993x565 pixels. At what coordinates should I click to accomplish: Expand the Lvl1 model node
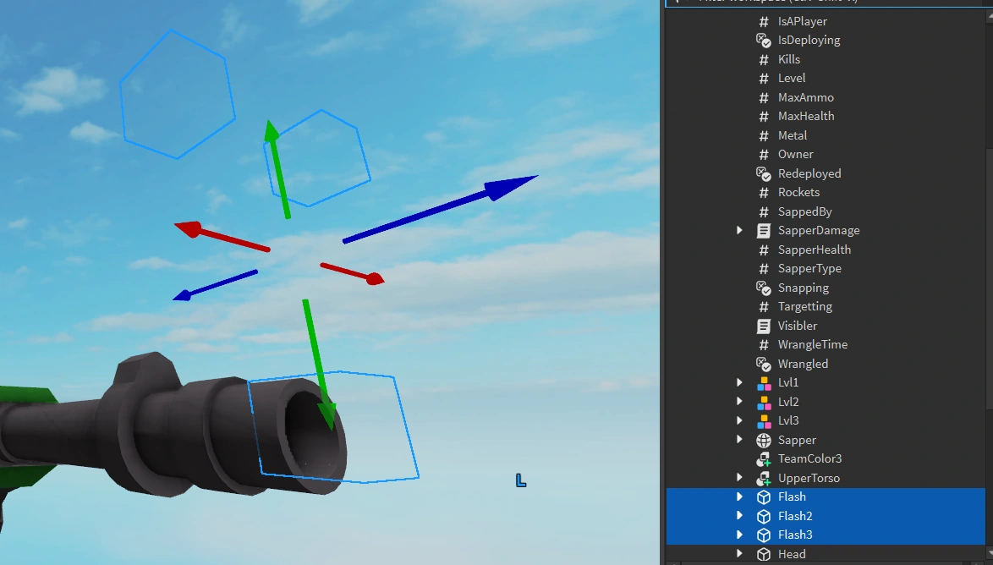[x=739, y=382]
